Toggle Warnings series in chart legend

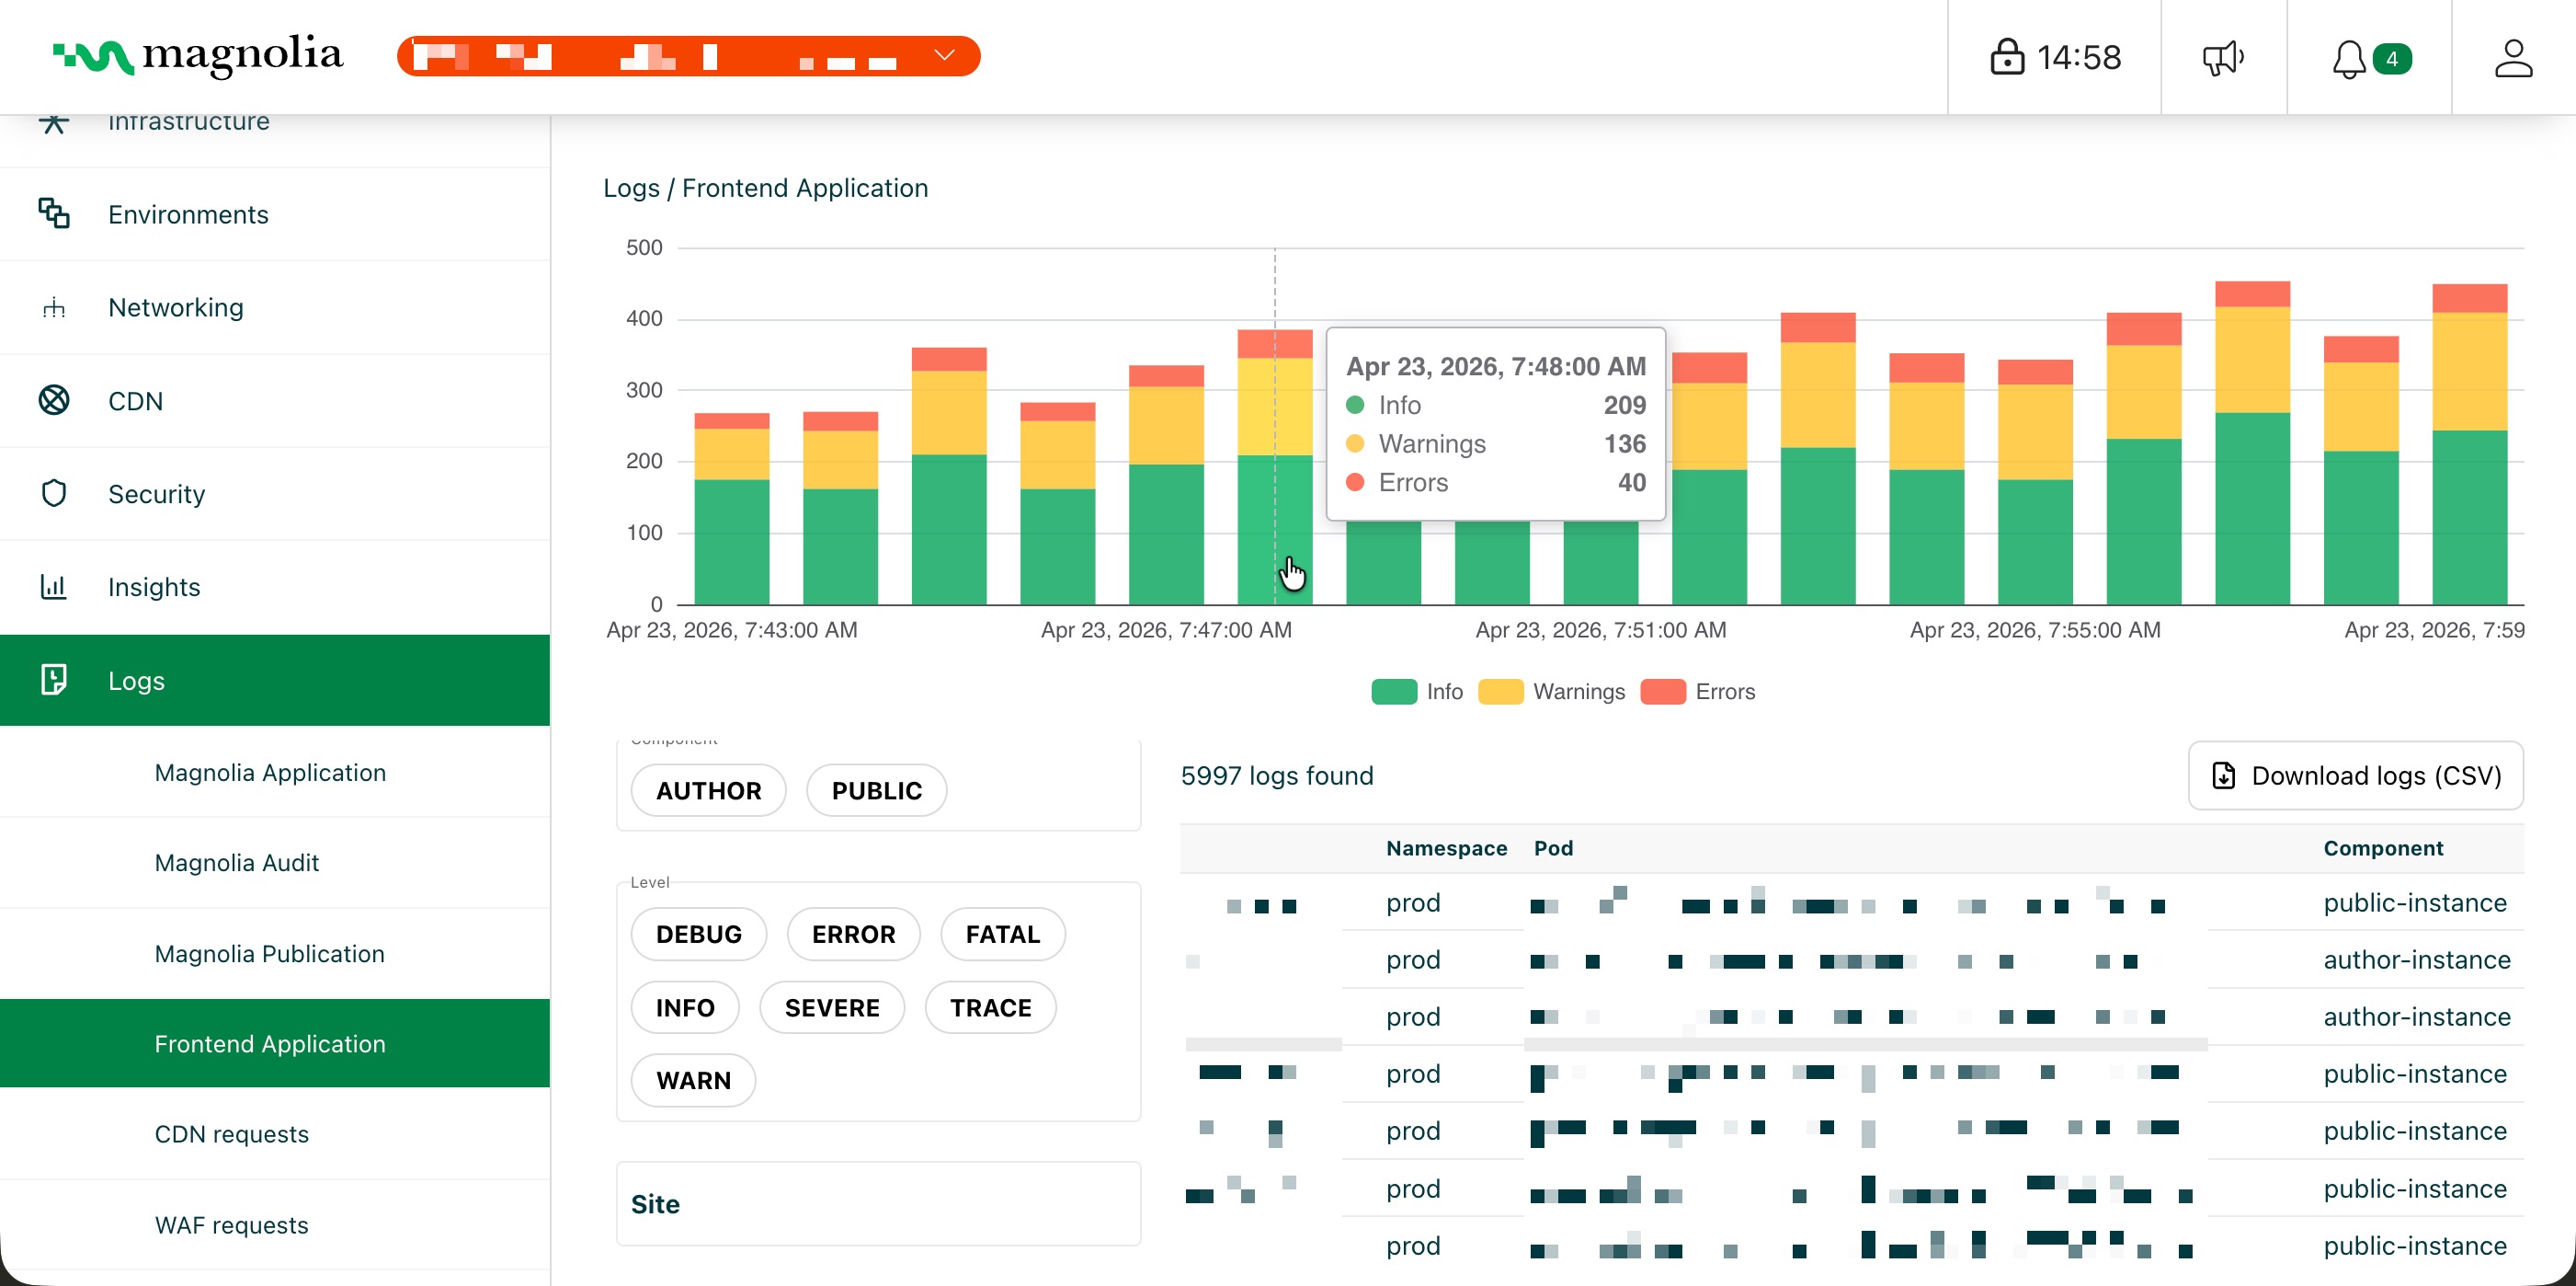pyautogui.click(x=1551, y=692)
